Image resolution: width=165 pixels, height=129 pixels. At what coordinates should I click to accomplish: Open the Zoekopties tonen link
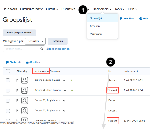point(58,49)
